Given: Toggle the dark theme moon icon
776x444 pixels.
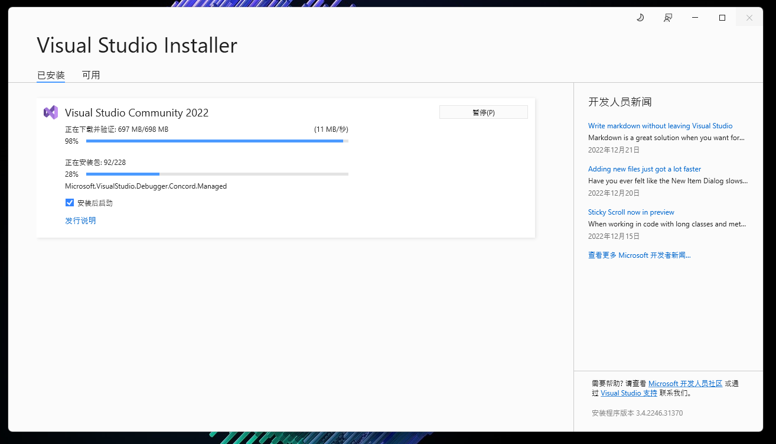Looking at the screenshot, I should coord(640,18).
